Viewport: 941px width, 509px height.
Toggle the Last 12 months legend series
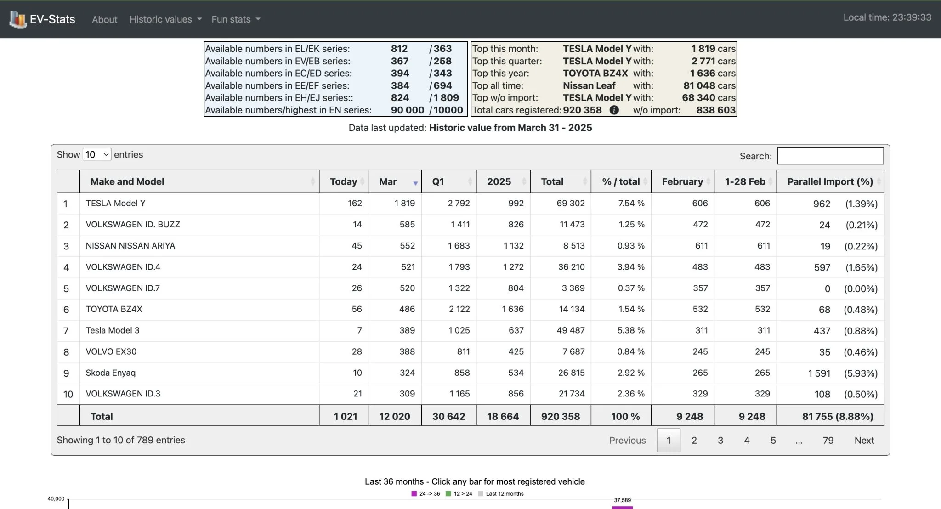500,494
